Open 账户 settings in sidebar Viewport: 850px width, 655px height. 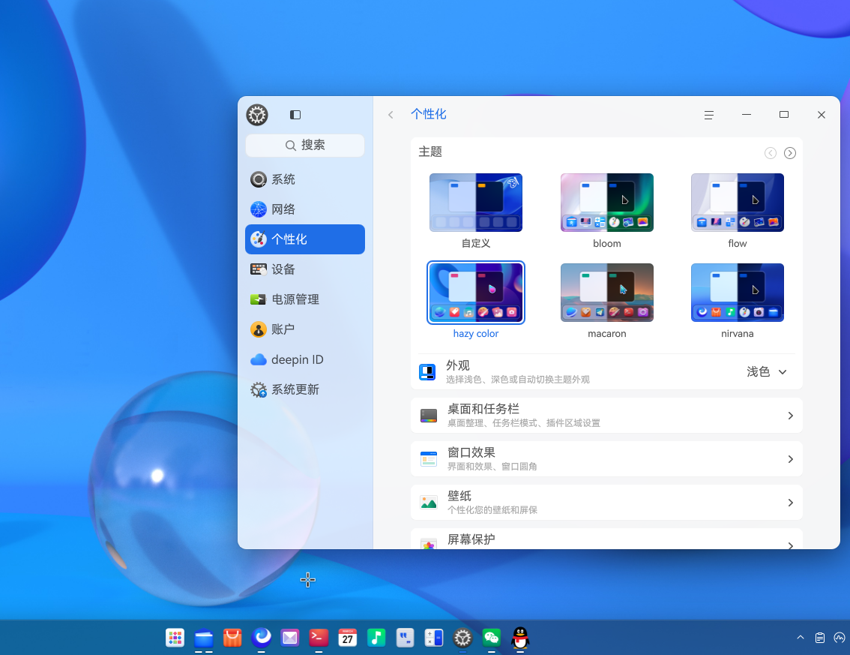[x=304, y=329]
